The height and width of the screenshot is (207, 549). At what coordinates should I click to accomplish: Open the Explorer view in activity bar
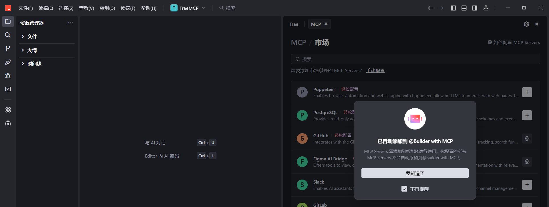click(8, 21)
